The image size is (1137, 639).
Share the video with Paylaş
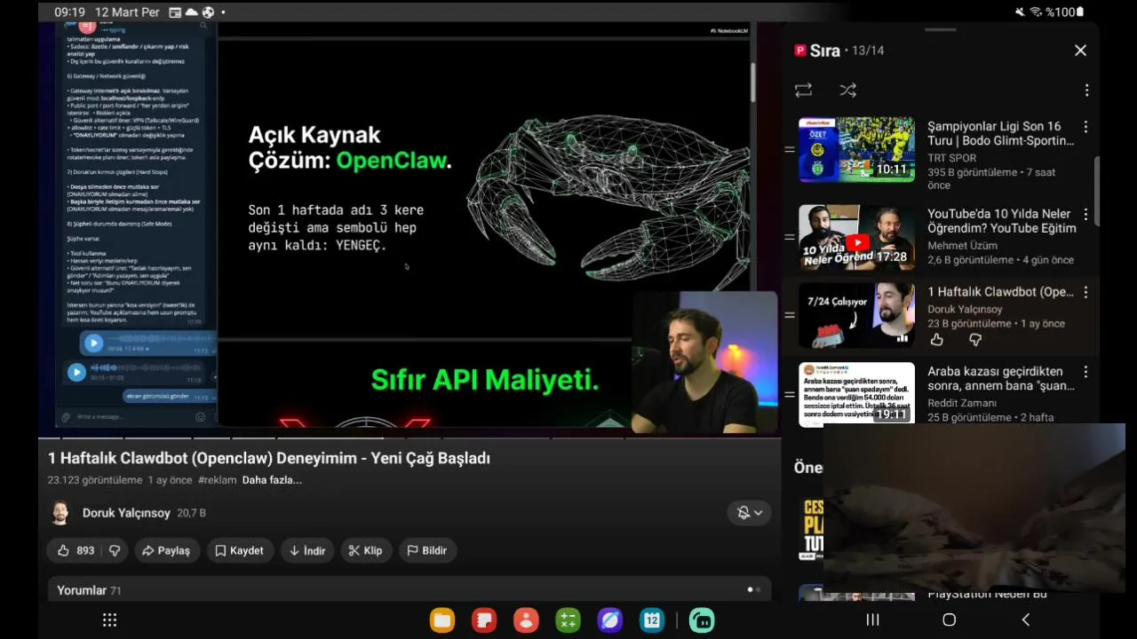[x=167, y=550]
